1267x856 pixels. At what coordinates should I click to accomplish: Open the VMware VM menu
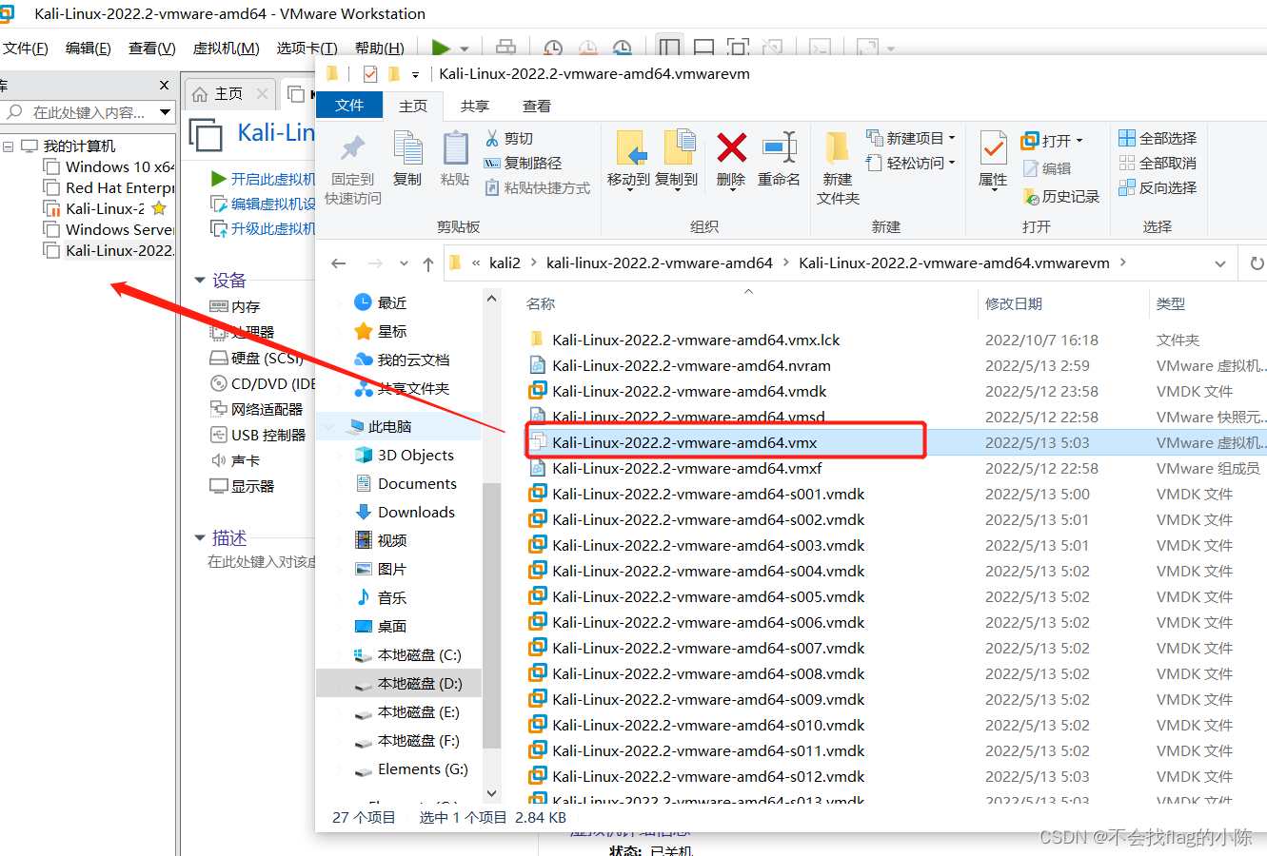tap(226, 49)
